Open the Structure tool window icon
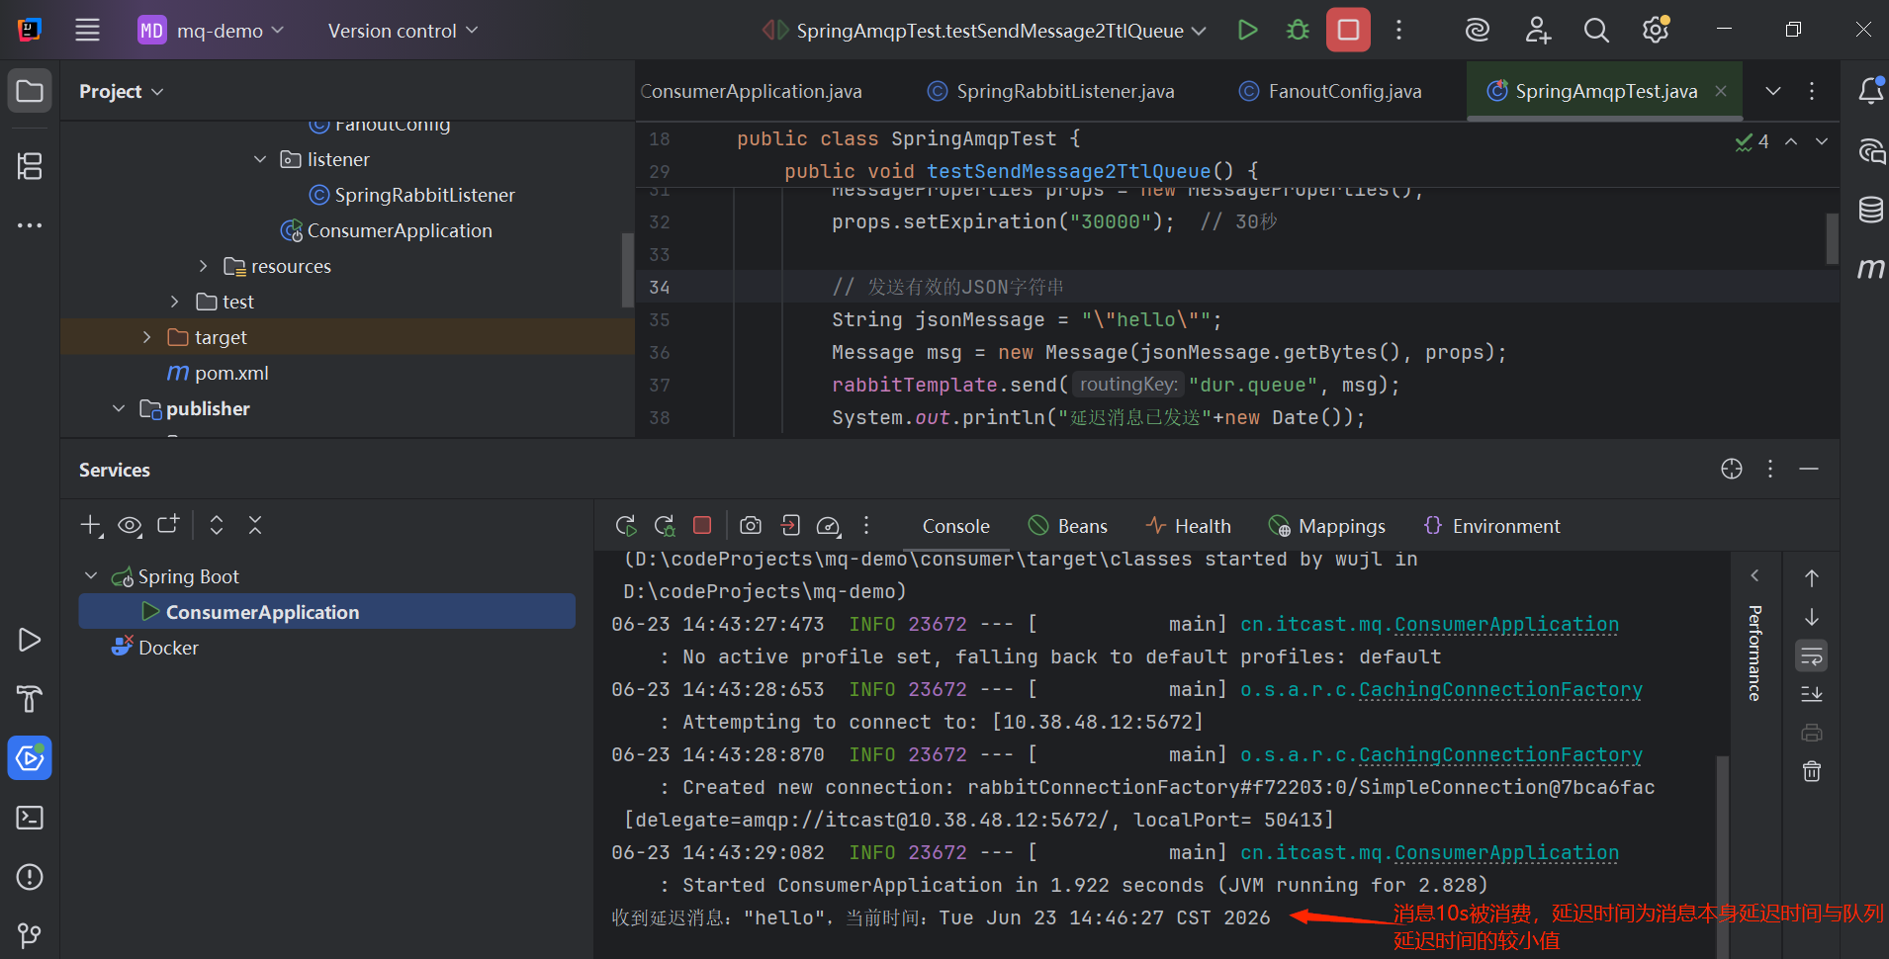This screenshot has width=1889, height=959. coord(30,166)
